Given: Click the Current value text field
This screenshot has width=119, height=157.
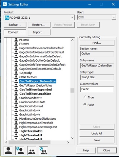Looking at the screenshot, I should [x=97, y=89].
